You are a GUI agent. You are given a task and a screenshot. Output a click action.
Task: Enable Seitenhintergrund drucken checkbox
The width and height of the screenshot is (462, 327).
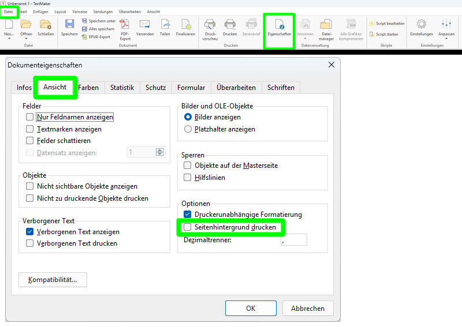coord(187,227)
